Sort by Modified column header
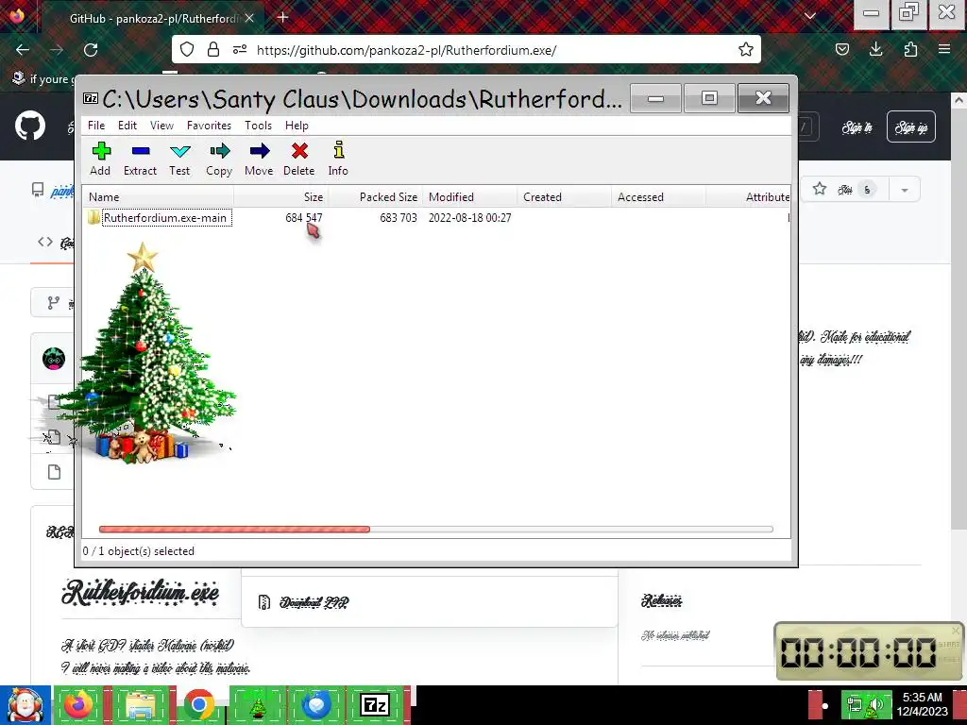Viewport: 967px width, 725px height. click(x=470, y=197)
